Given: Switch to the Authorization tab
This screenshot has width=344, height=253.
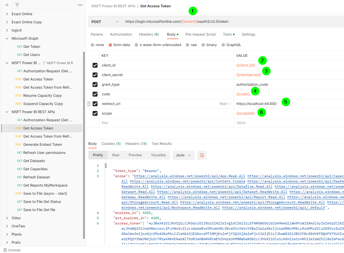Looking at the screenshot, I should tap(121, 34).
